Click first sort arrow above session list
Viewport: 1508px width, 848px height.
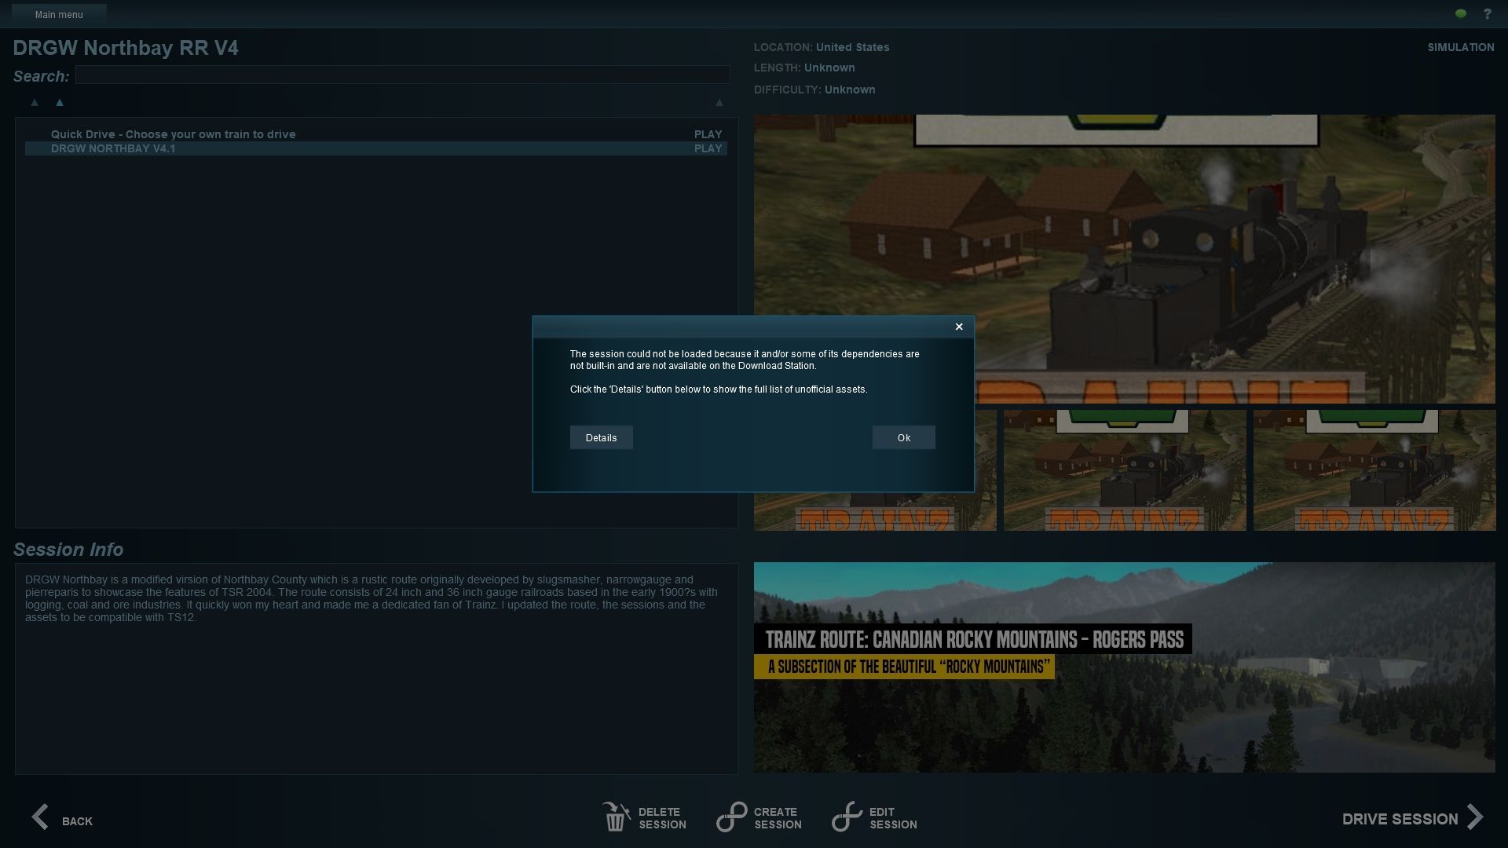coord(34,103)
